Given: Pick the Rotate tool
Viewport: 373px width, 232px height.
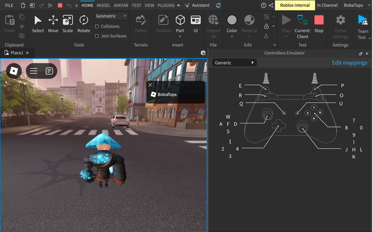Looking at the screenshot, I should (x=84, y=24).
